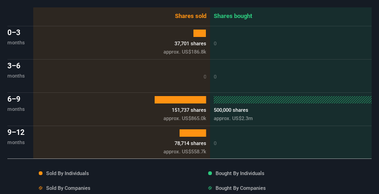Click the 0–3 months orange sold bar
The width and height of the screenshot is (379, 194).
coord(199,33)
